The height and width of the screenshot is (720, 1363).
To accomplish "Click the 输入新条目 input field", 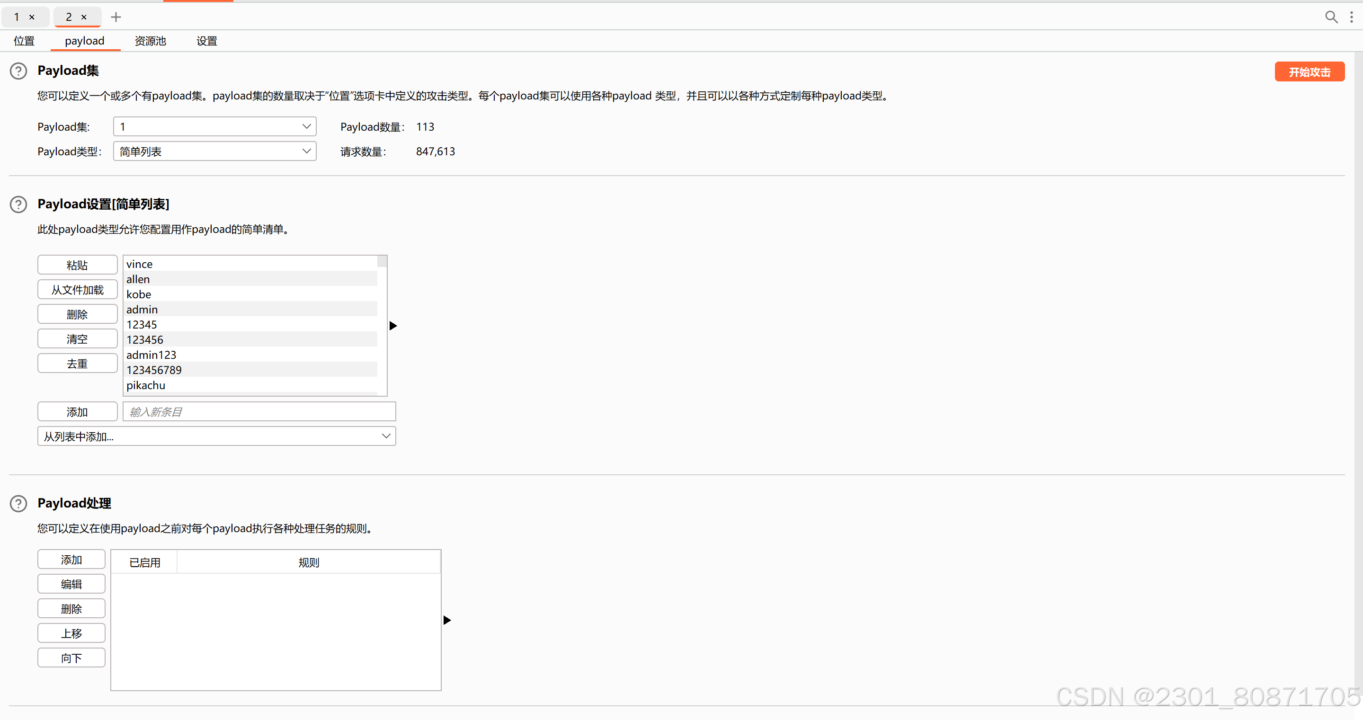I will [259, 411].
